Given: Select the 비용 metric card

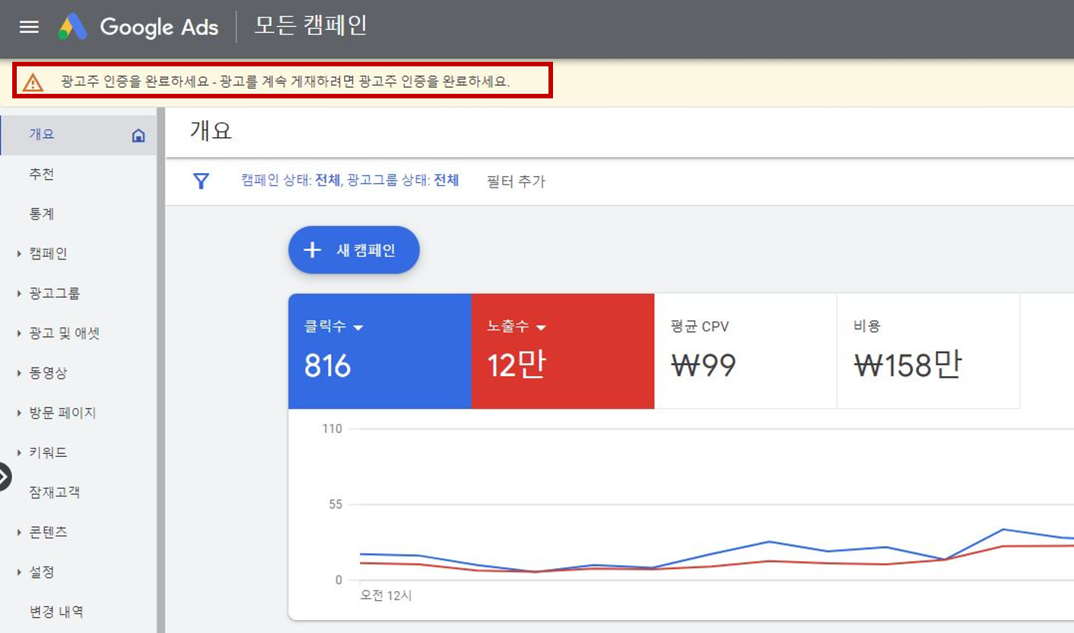Looking at the screenshot, I should (928, 351).
